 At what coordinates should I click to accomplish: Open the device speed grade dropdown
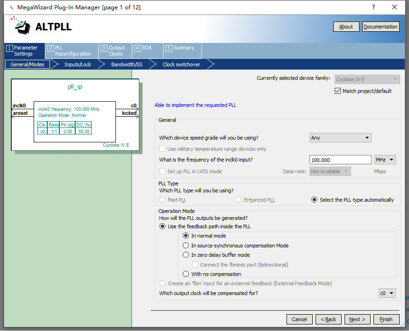(340, 138)
